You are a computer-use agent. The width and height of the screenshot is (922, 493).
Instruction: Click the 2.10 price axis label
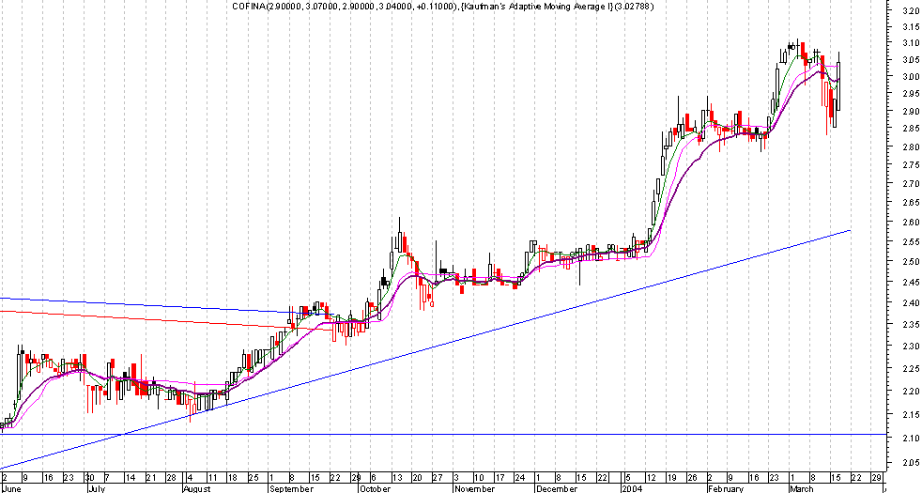pos(911,438)
